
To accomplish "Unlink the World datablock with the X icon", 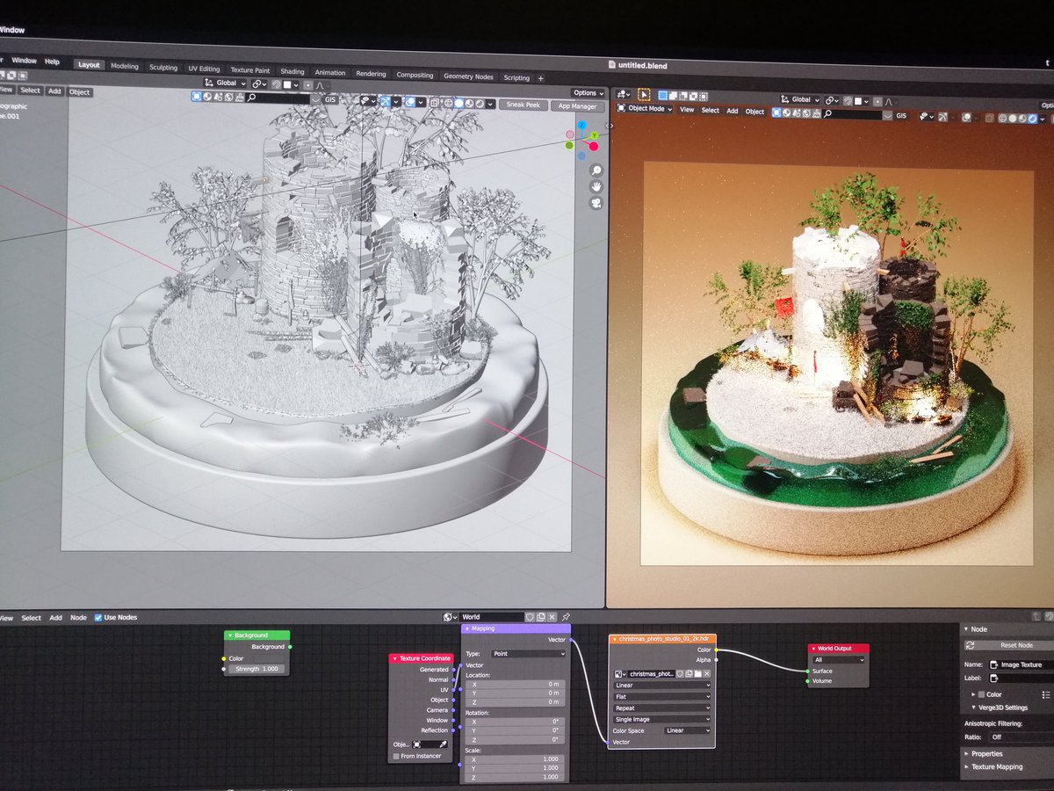I will pos(552,617).
